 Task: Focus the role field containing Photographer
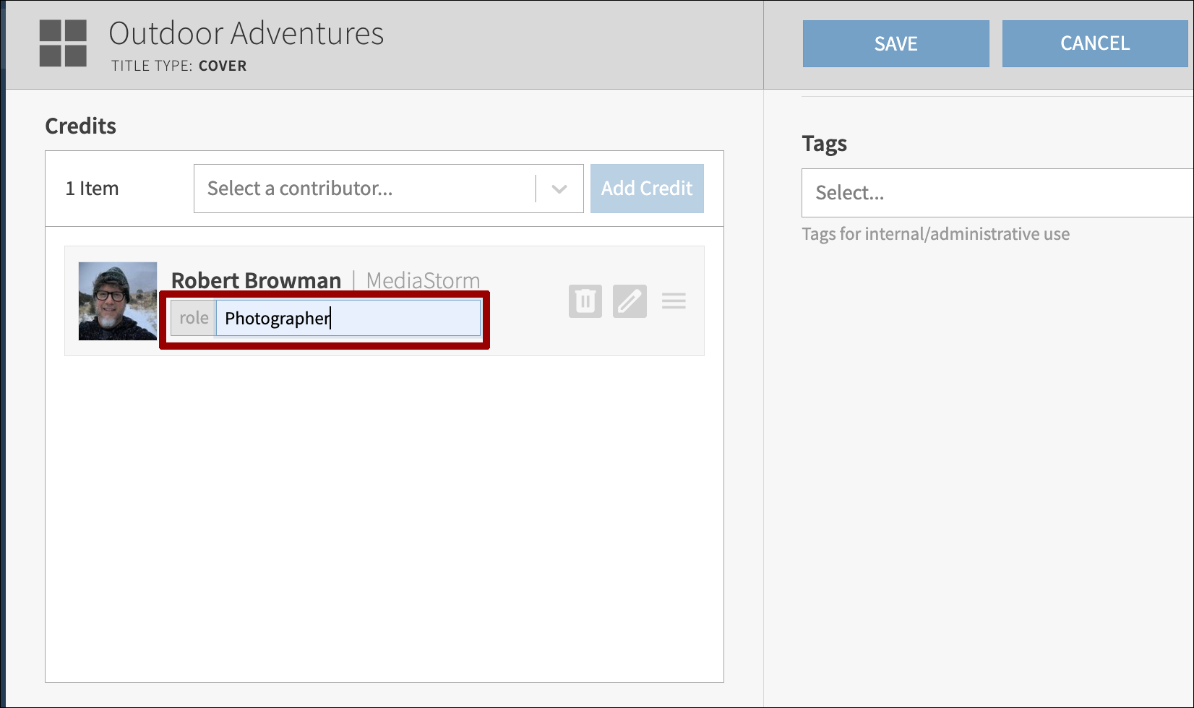348,319
